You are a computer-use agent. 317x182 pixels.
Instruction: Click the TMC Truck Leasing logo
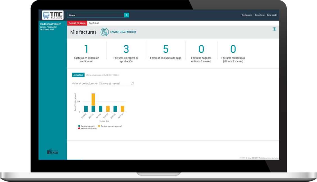pos(53,15)
